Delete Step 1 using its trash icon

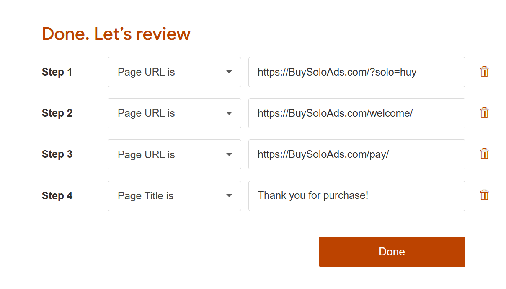point(484,72)
